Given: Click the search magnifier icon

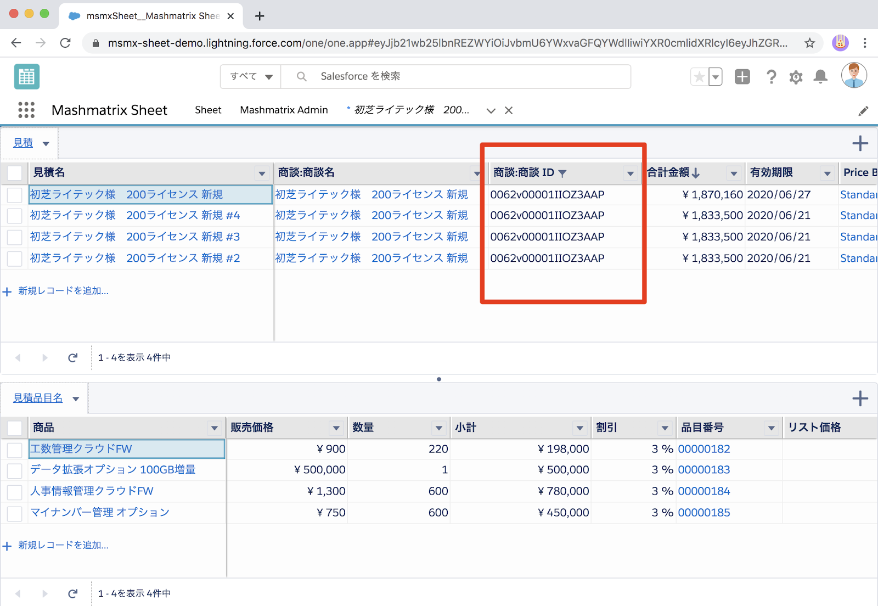Looking at the screenshot, I should [301, 76].
